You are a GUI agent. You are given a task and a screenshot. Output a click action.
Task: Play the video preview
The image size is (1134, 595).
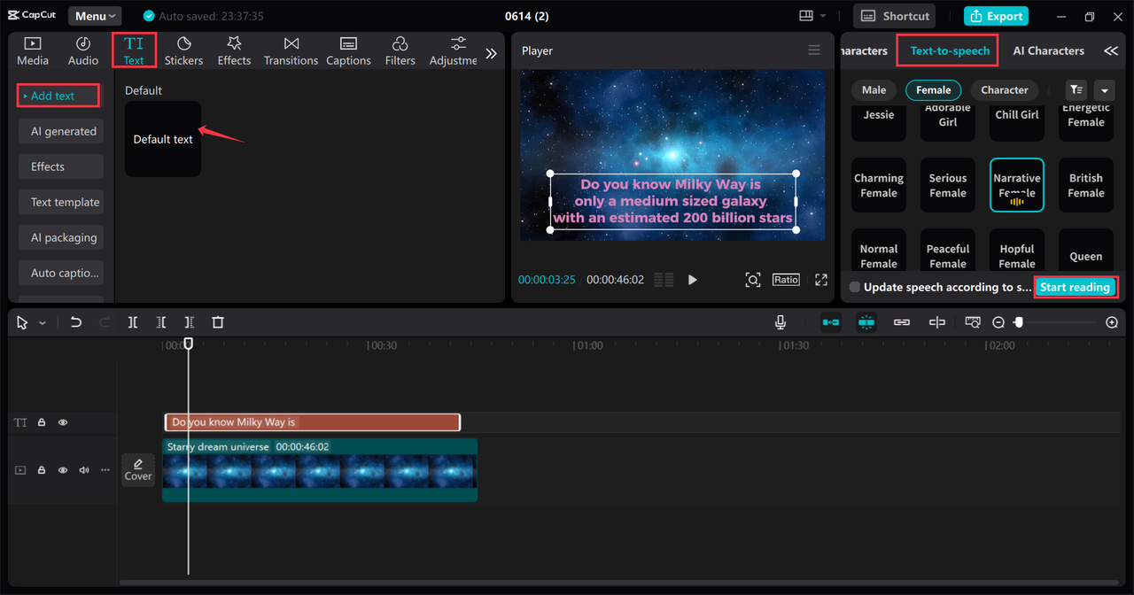pyautogui.click(x=693, y=280)
